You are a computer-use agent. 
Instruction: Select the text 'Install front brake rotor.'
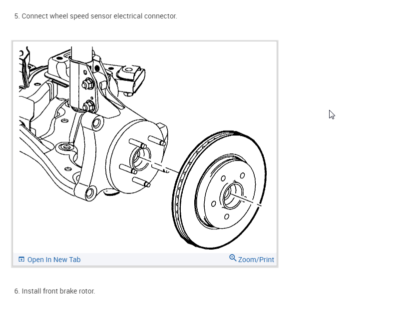click(x=58, y=291)
